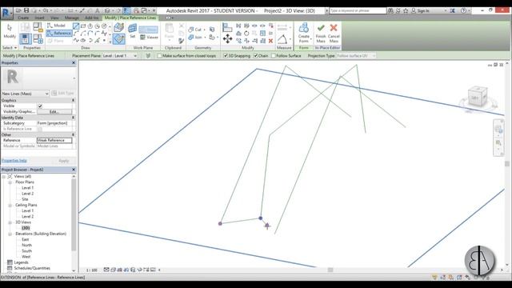Screen dimensions: 512x288
Task: Click the Match Type Properties brush icon
Action: pyautogui.click(x=182, y=41)
